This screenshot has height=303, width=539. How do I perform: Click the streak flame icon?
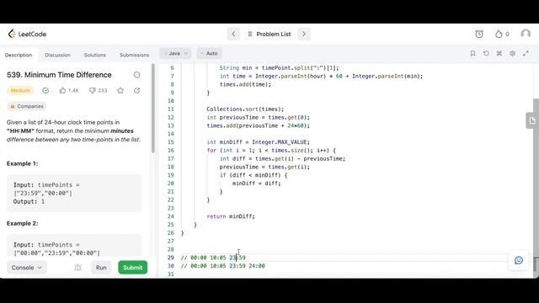(x=499, y=34)
